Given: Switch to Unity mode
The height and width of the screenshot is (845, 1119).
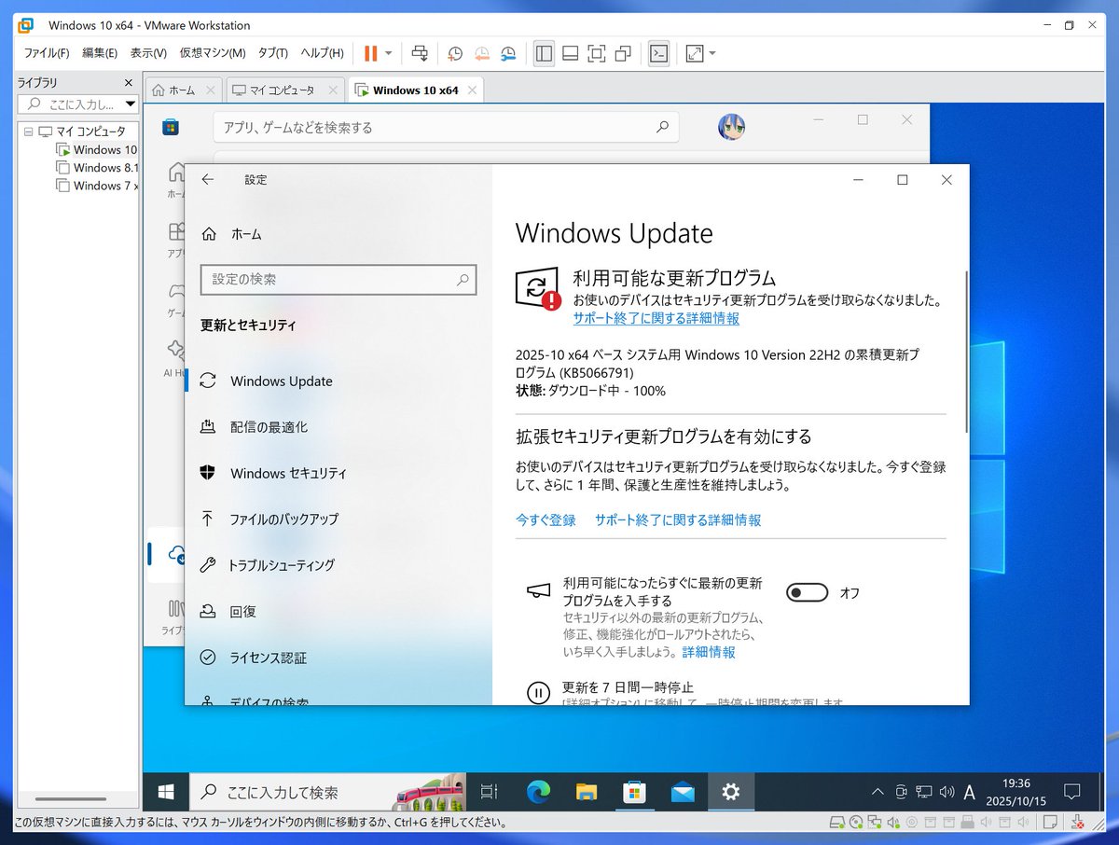Looking at the screenshot, I should (623, 53).
